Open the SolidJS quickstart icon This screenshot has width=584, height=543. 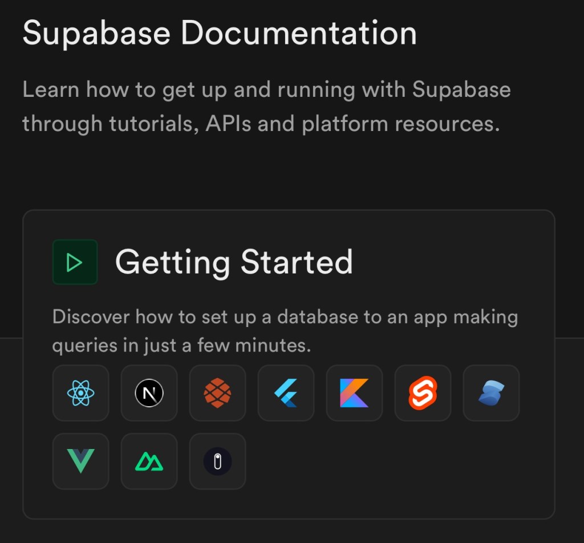(491, 393)
